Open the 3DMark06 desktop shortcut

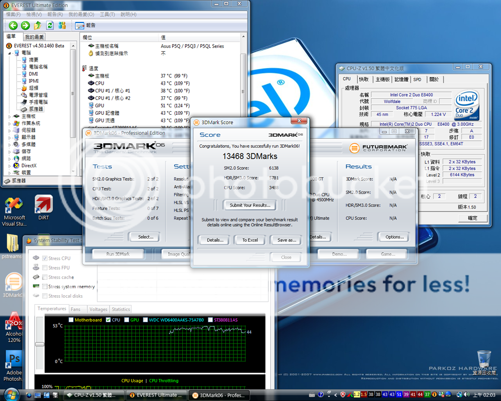tap(13, 285)
